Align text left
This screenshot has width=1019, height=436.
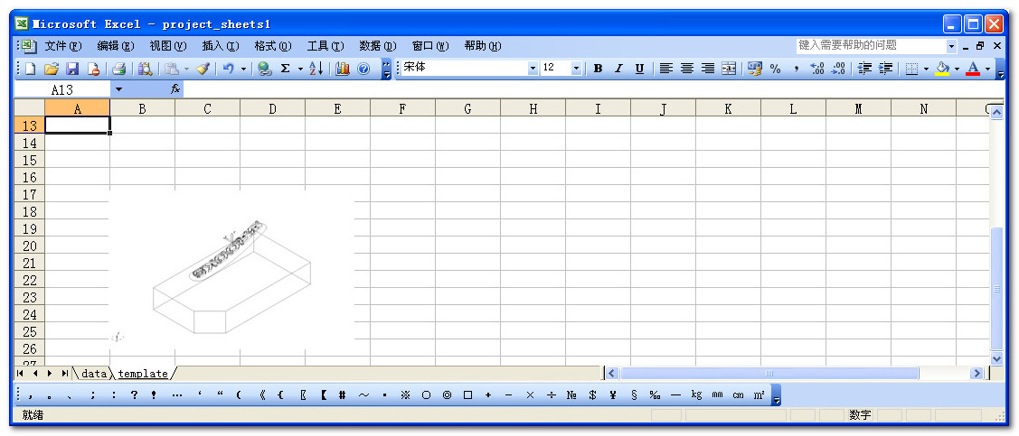pyautogui.click(x=665, y=69)
